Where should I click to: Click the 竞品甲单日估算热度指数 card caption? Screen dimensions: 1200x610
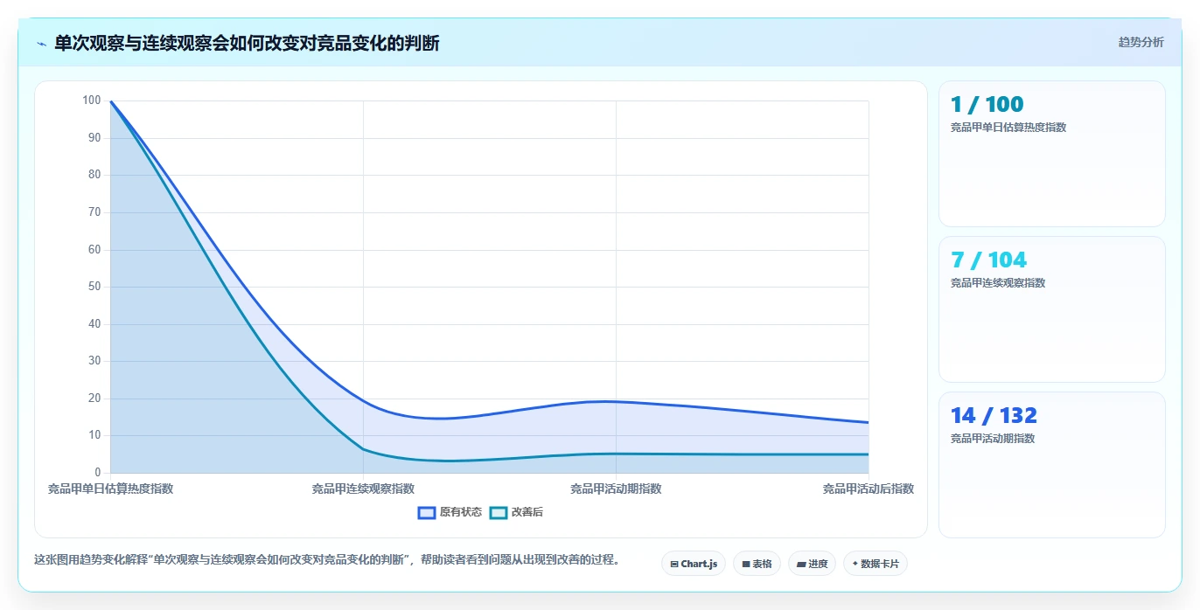tap(1008, 128)
